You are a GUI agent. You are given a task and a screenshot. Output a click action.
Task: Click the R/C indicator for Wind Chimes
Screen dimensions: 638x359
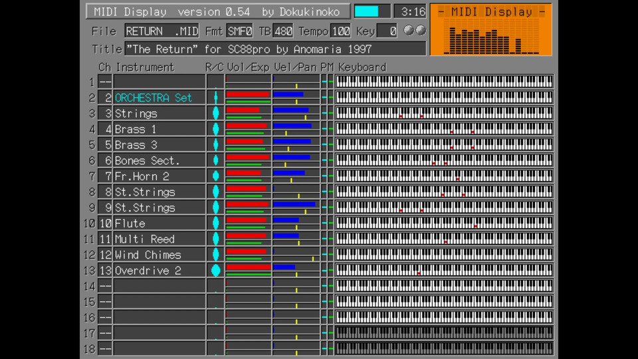coord(215,255)
